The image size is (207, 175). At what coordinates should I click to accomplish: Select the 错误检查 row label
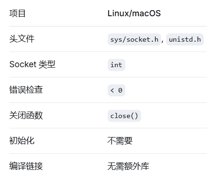pyautogui.click(x=26, y=90)
